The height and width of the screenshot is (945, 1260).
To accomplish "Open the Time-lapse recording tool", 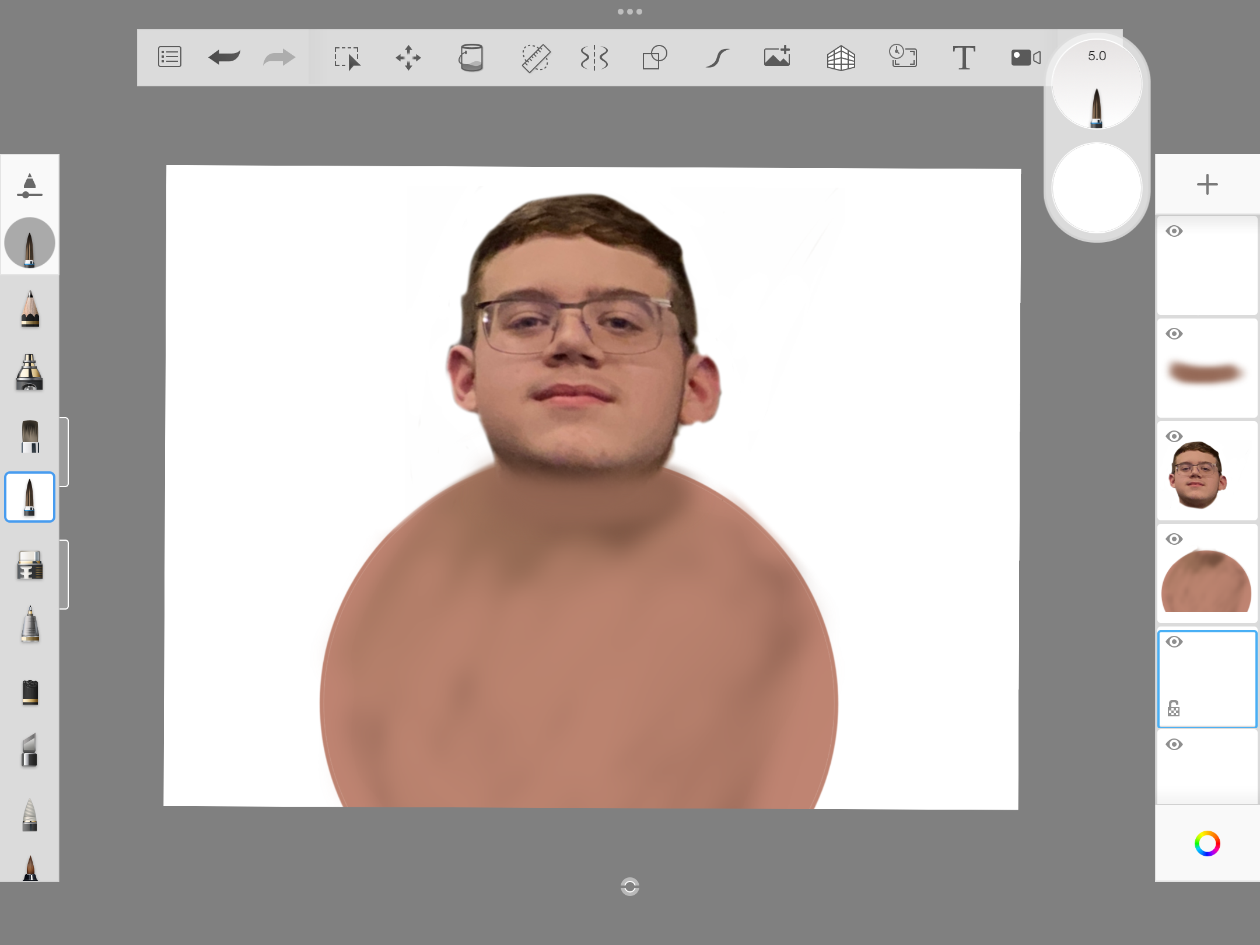I will tap(903, 57).
